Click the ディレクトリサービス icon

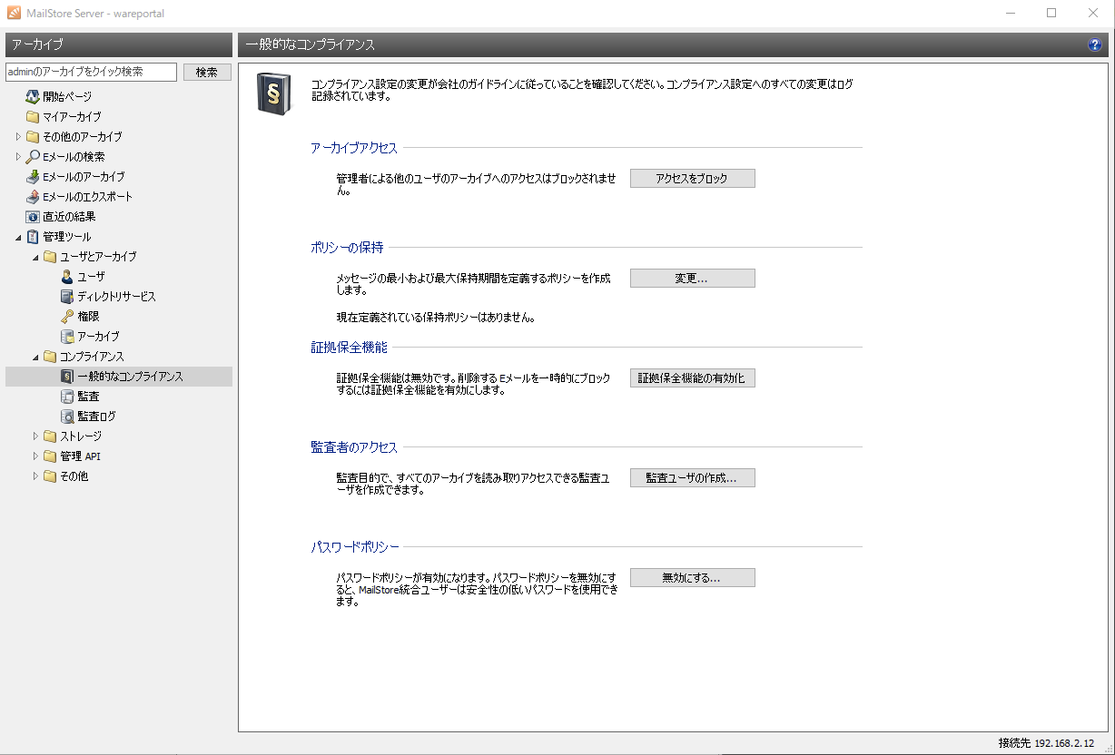pos(67,297)
